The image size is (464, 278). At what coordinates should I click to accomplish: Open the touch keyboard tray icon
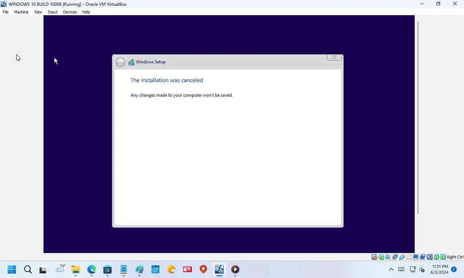click(401, 269)
